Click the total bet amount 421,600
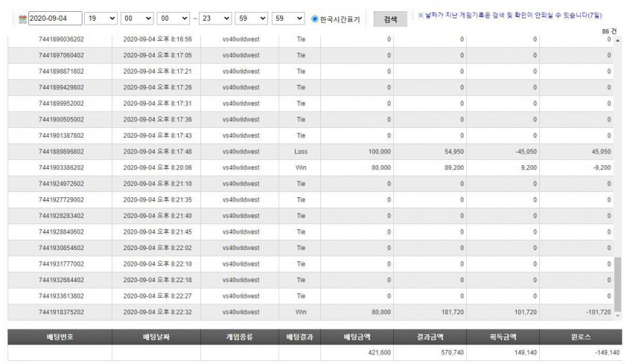This screenshot has height=364, width=633. pyautogui.click(x=380, y=353)
